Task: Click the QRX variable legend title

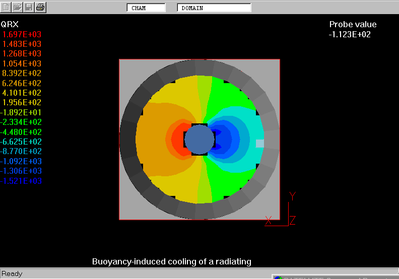Action: [10, 24]
